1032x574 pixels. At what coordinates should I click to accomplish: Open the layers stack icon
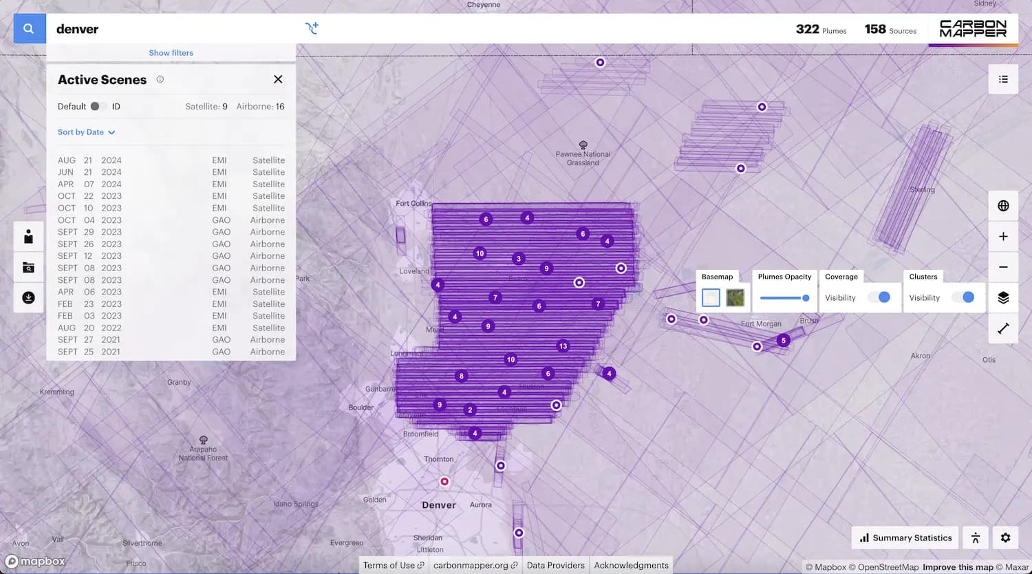(x=1003, y=297)
